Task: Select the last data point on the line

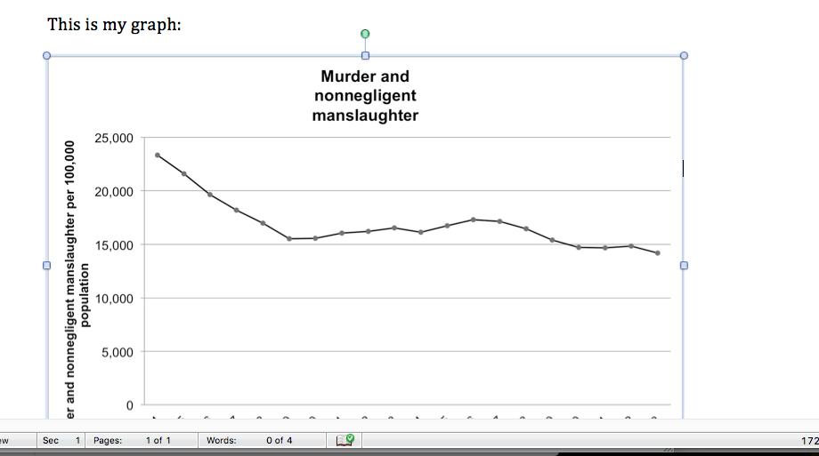Action: (x=657, y=253)
